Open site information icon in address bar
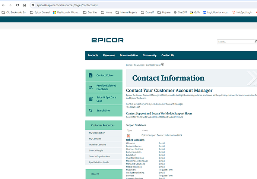Image resolution: width=257 pixels, height=179 pixels. click(33, 5)
